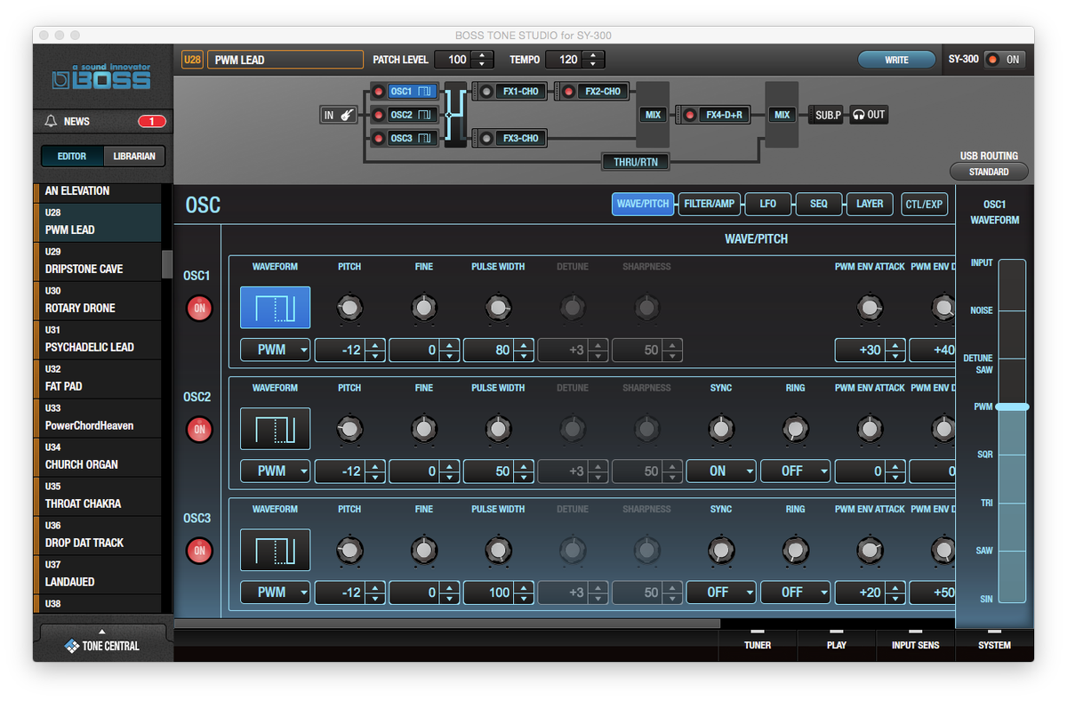
Task: Select the U29 DRIPSTONE CAVE patch
Action: [98, 262]
